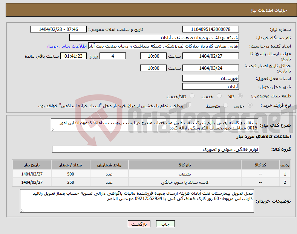The height and width of the screenshot is (234, 297).
Task: Click the response deadline date 1404/02/27 field
Action: [211, 56]
